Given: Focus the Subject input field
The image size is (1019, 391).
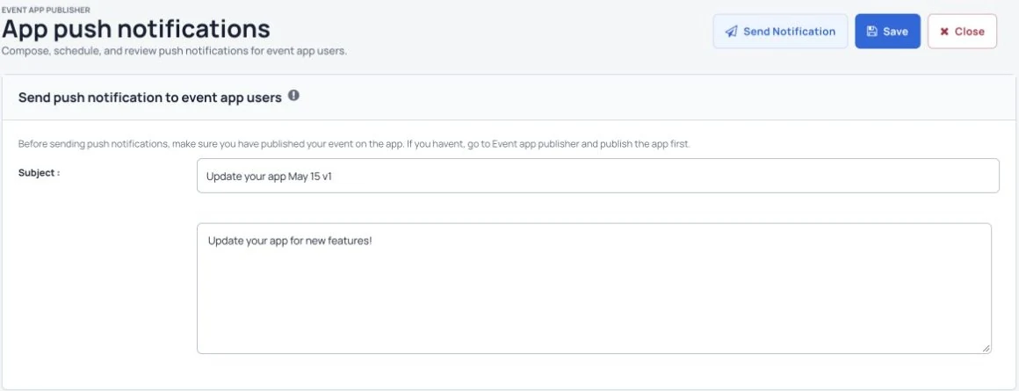Looking at the screenshot, I should 598,176.
